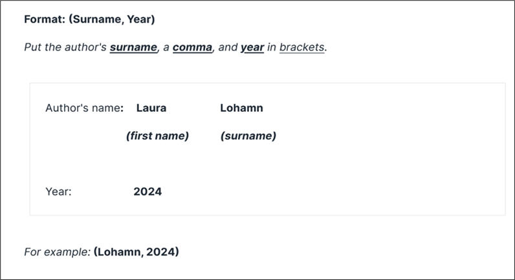Click the word "Format:" in the heading
Viewport: 515px width, 280px height.
point(44,19)
